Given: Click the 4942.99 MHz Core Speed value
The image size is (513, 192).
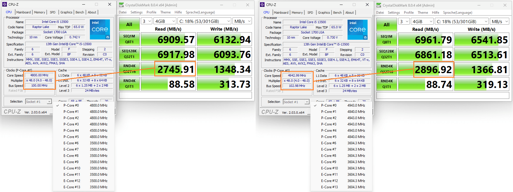Looking at the screenshot, I should (297, 76).
